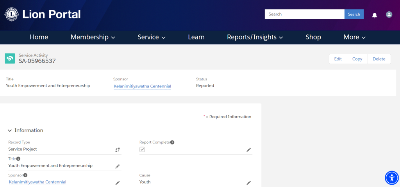Image resolution: width=400 pixels, height=187 pixels.
Task: Show Report Complete info tooltip icon
Action: point(172,142)
